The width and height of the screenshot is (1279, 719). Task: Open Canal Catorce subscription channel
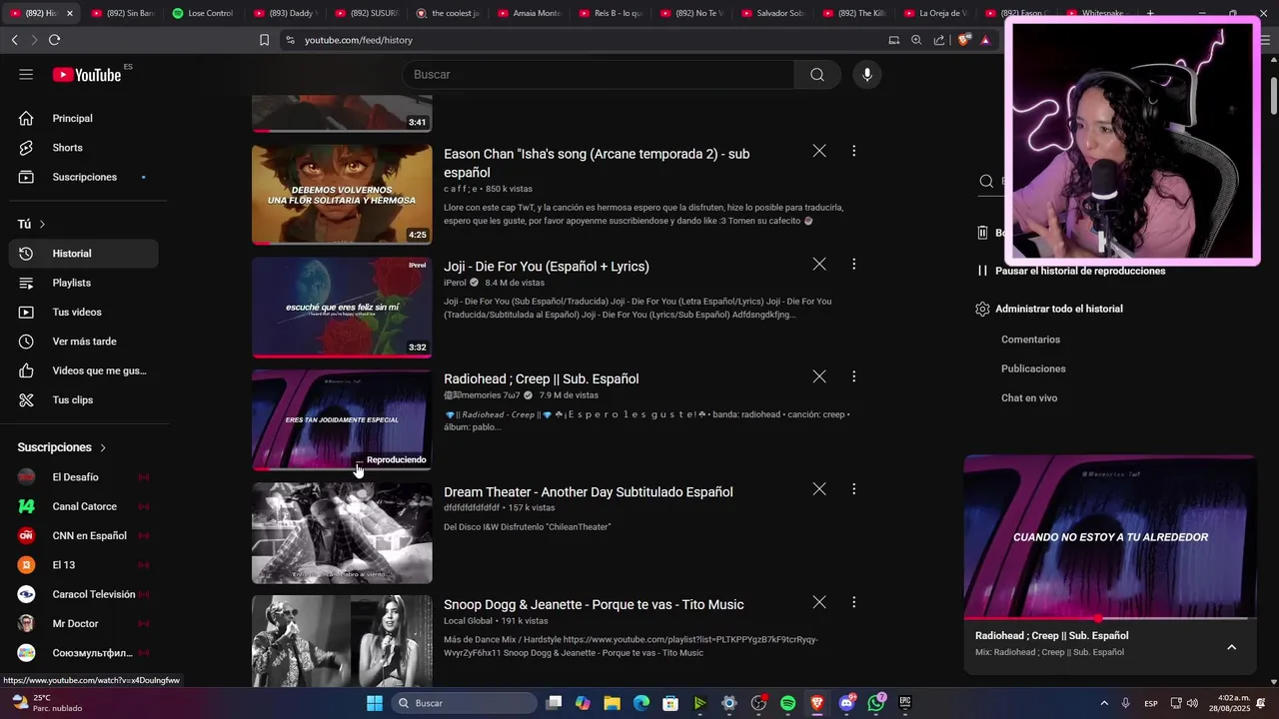[x=84, y=506]
